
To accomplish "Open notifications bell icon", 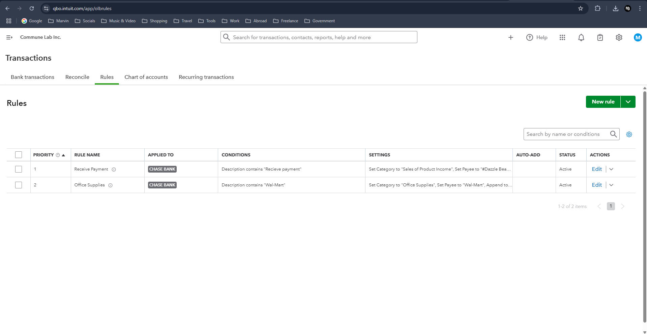I will pos(581,37).
